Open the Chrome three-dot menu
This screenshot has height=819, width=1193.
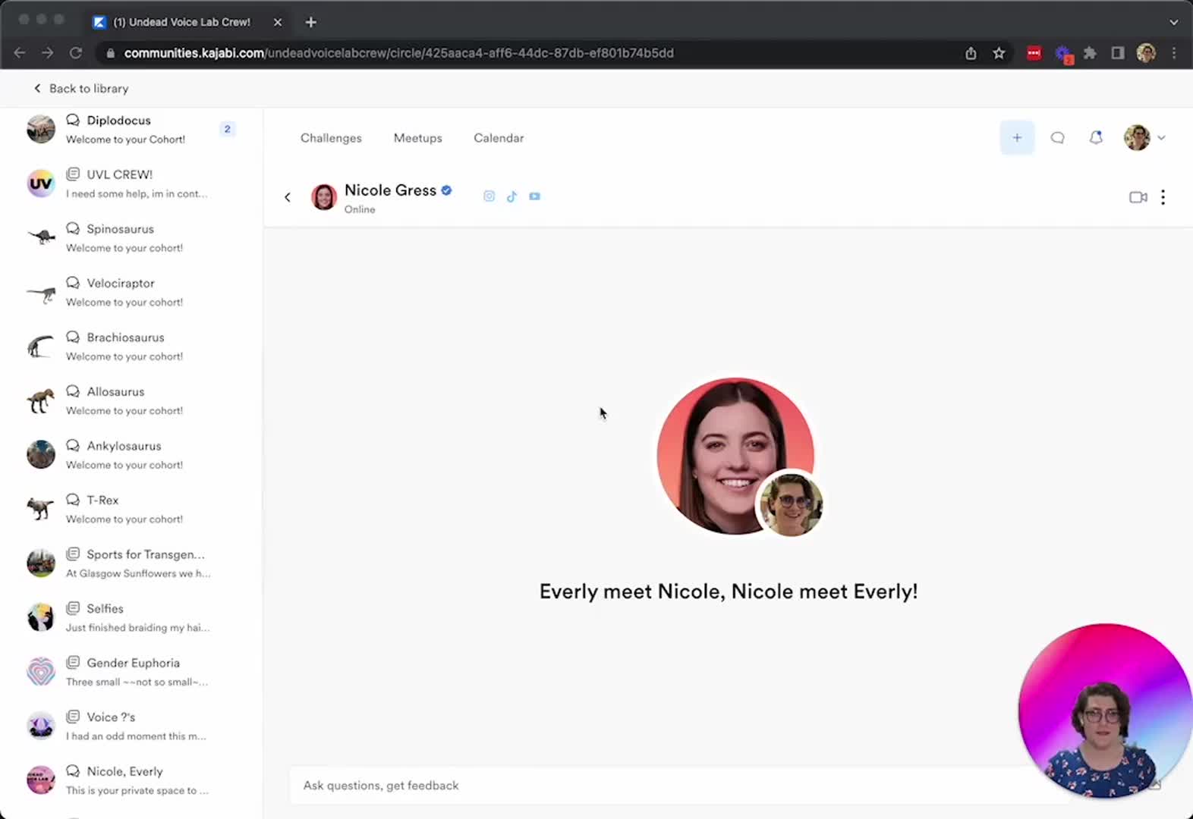click(1174, 53)
